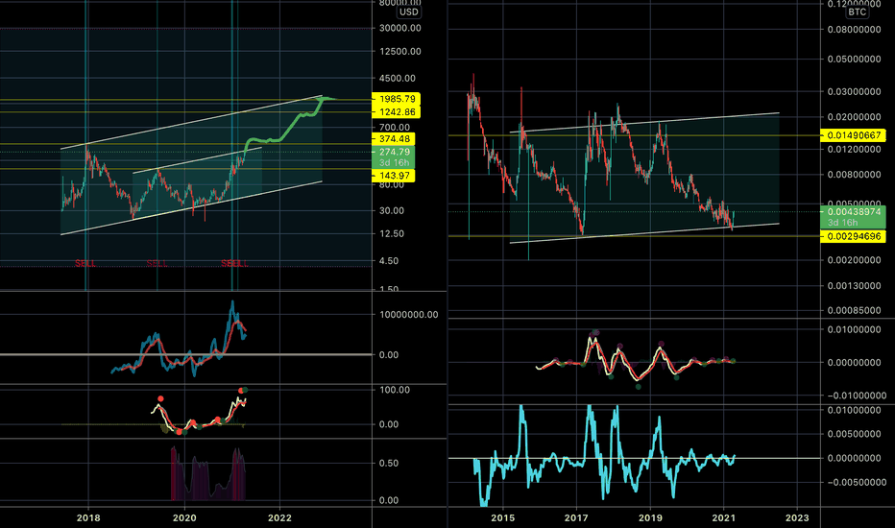
Task: Open the BTC currency selector
Action: [x=857, y=12]
